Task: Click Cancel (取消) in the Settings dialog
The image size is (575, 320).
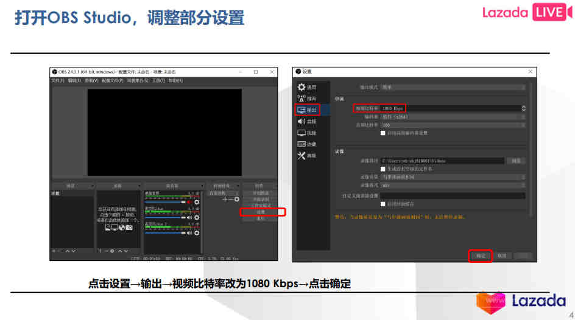Action: [502, 256]
